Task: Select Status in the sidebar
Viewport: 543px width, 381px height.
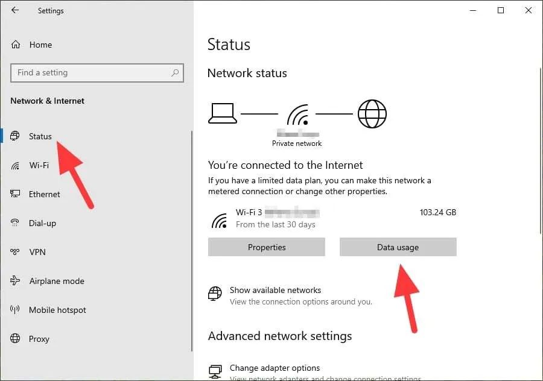Action: click(x=40, y=136)
